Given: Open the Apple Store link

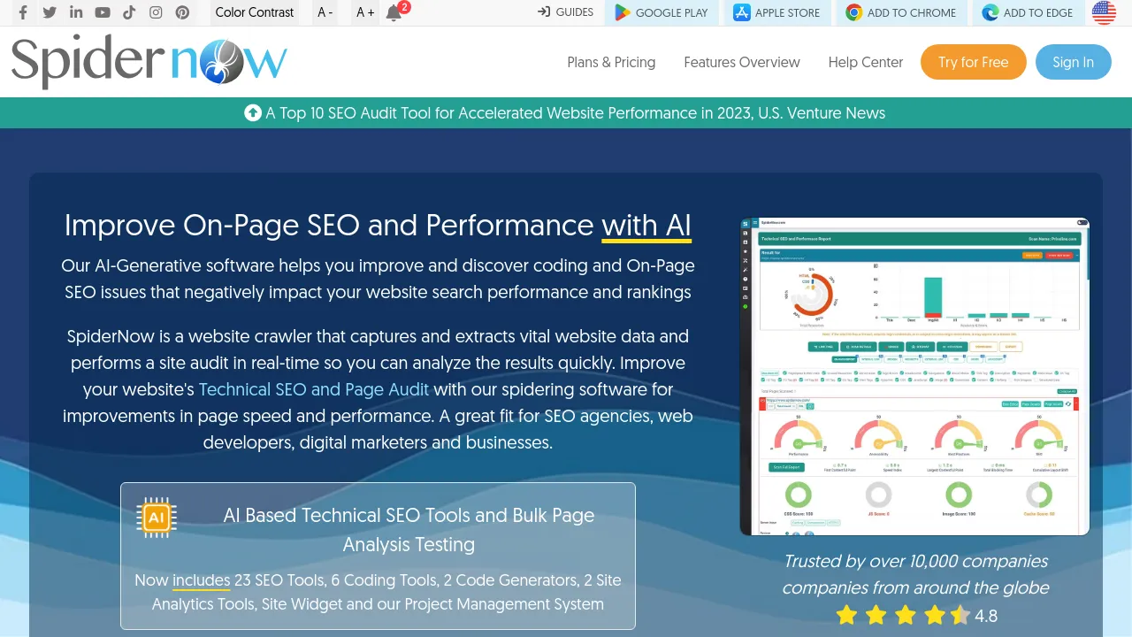Looking at the screenshot, I should coord(776,12).
